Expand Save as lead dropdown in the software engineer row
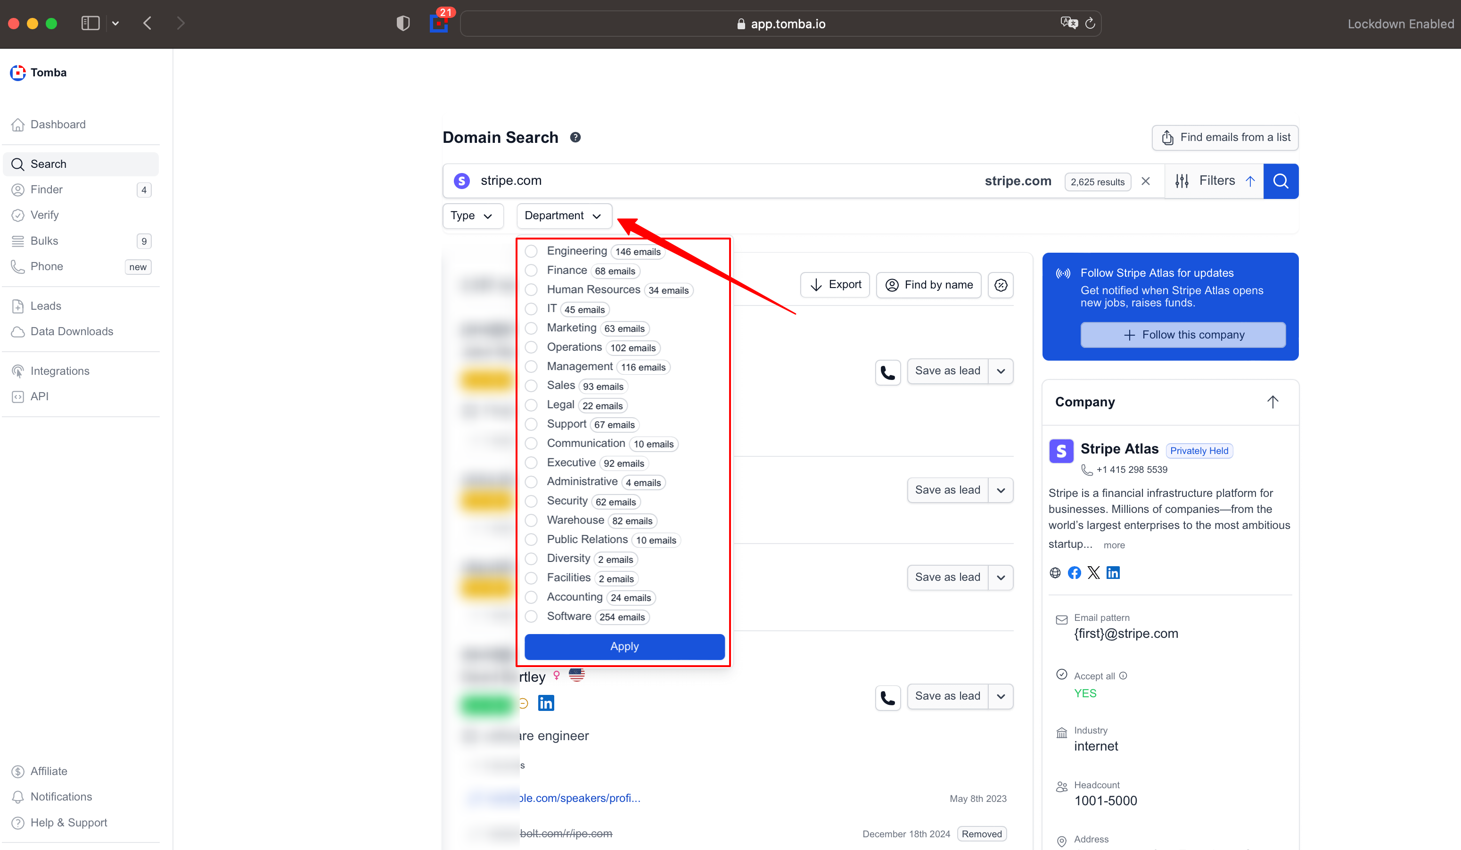Screen dimensions: 1461x850 click(1001, 696)
